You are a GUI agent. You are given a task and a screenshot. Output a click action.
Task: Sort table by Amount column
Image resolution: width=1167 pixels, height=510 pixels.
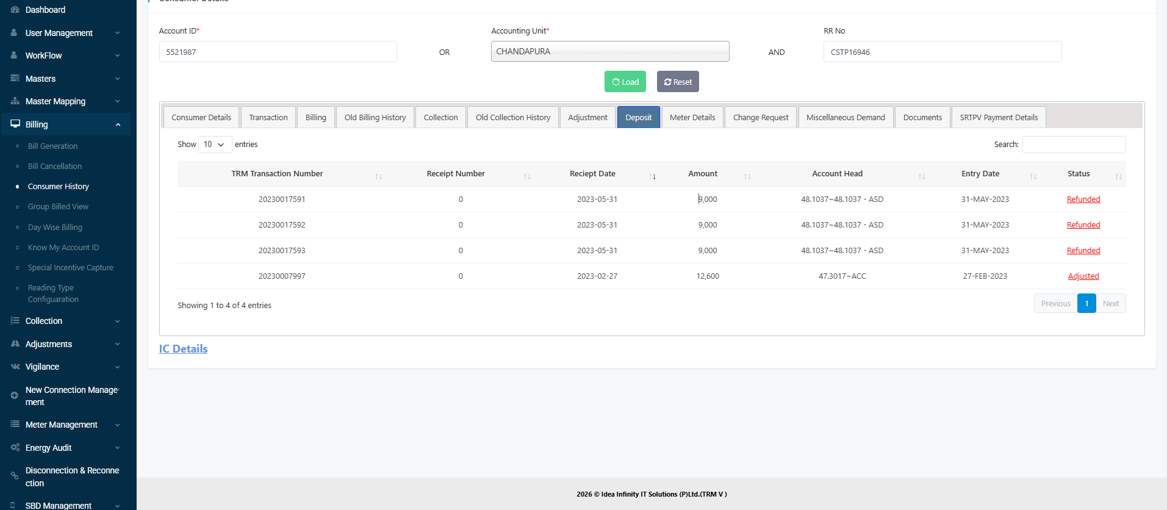coord(703,174)
